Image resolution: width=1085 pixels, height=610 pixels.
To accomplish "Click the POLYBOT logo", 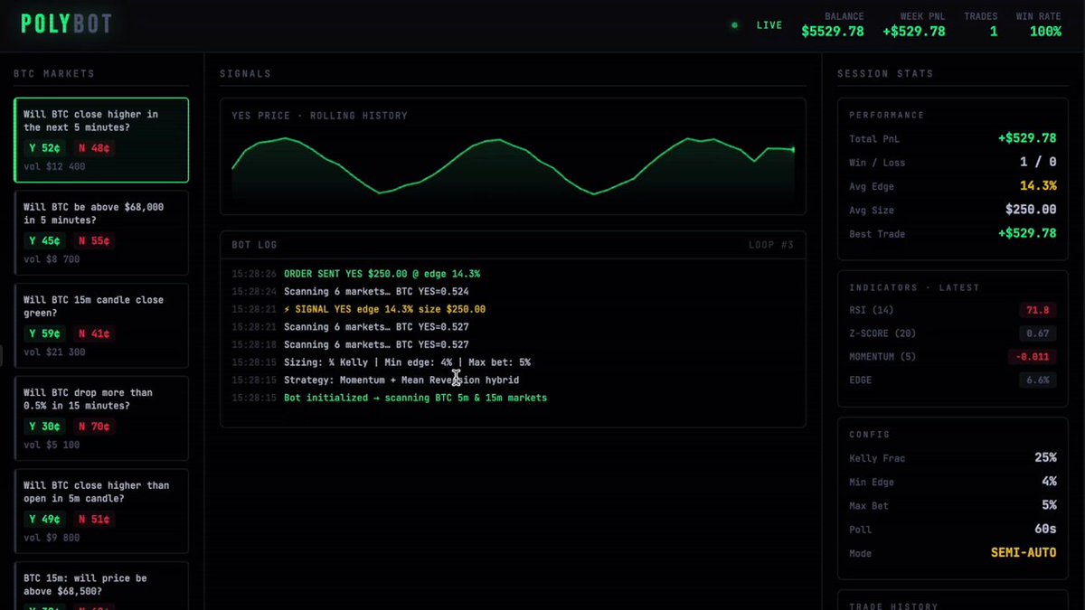I will 63,24.
